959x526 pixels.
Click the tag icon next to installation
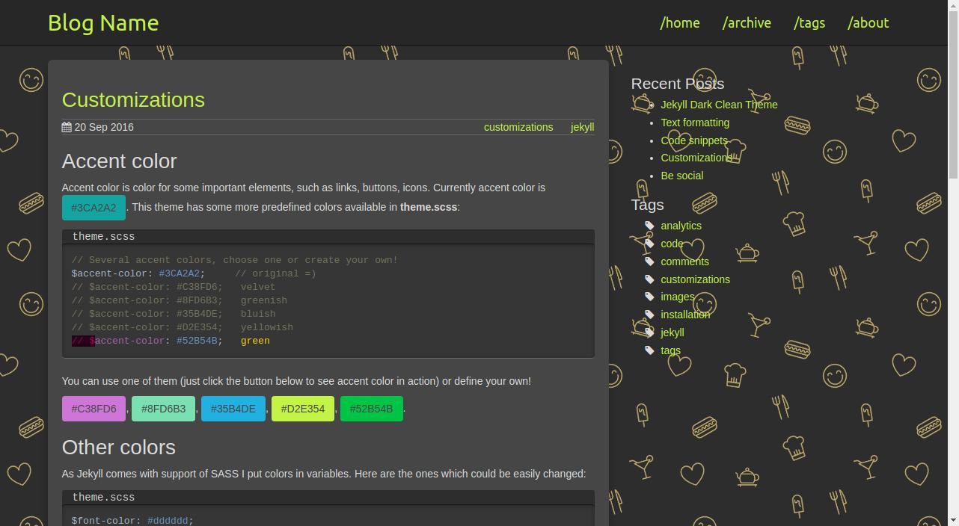(x=649, y=315)
